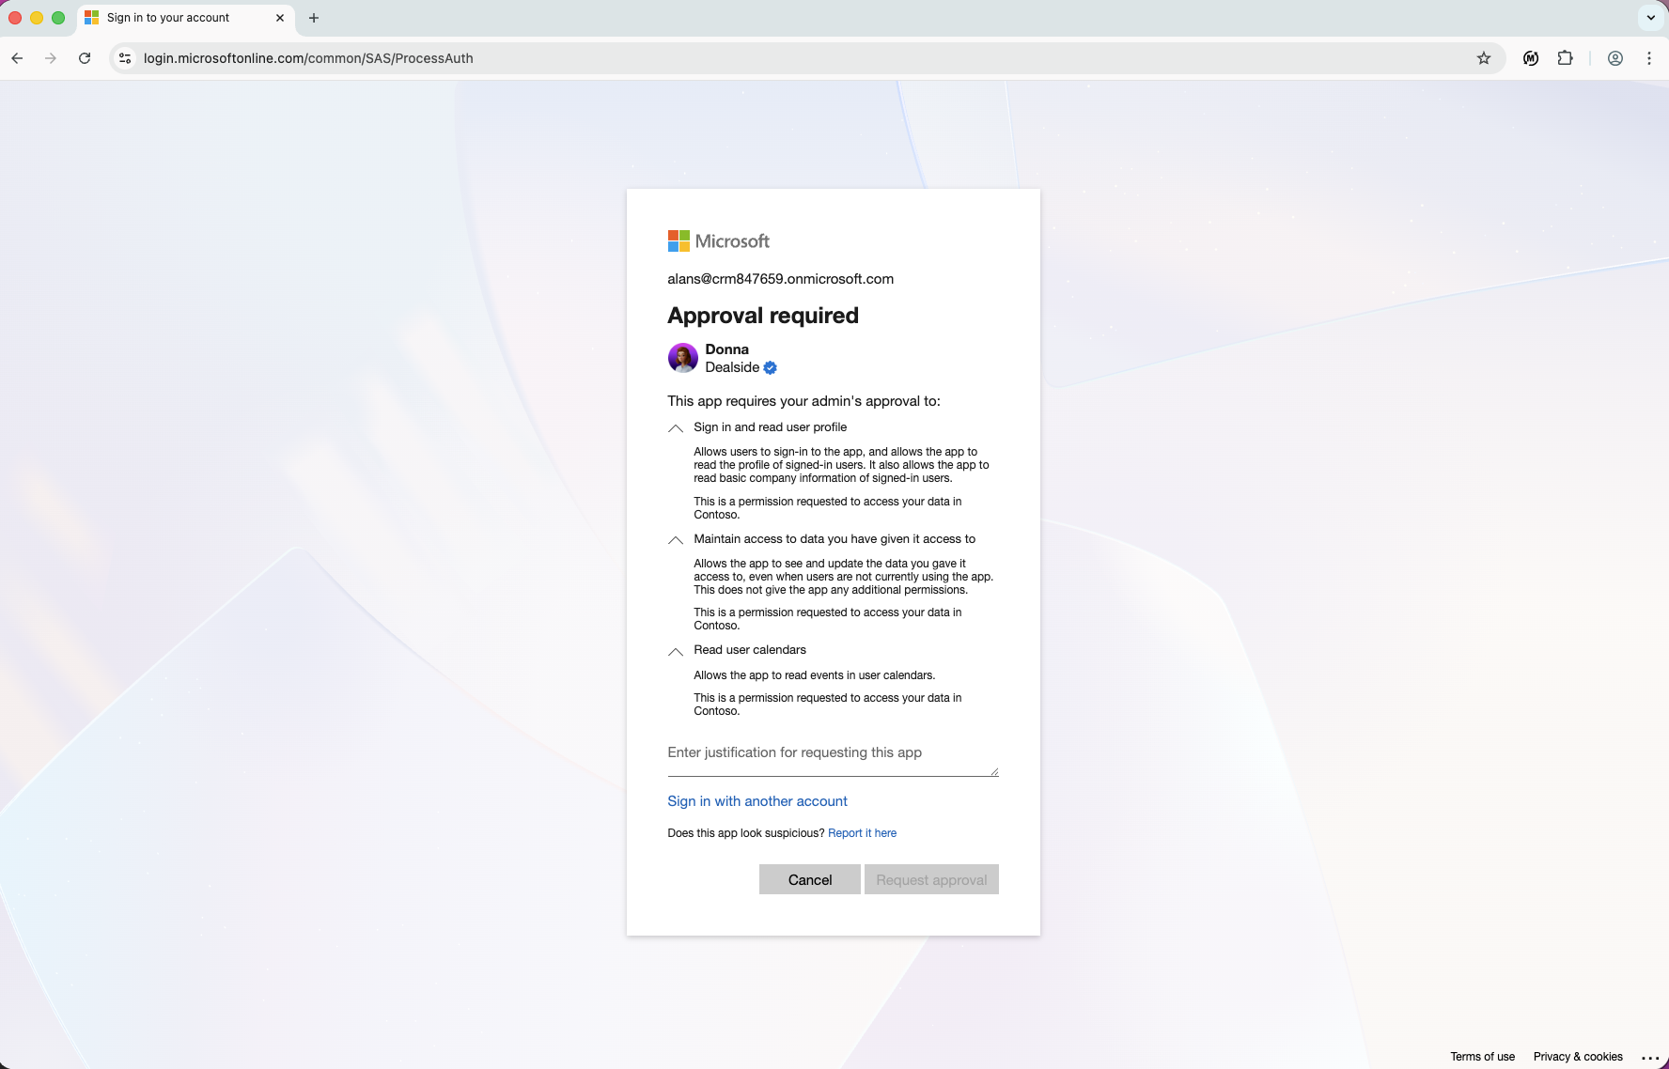Cancel the approval request
The width and height of the screenshot is (1669, 1069).
(x=810, y=880)
